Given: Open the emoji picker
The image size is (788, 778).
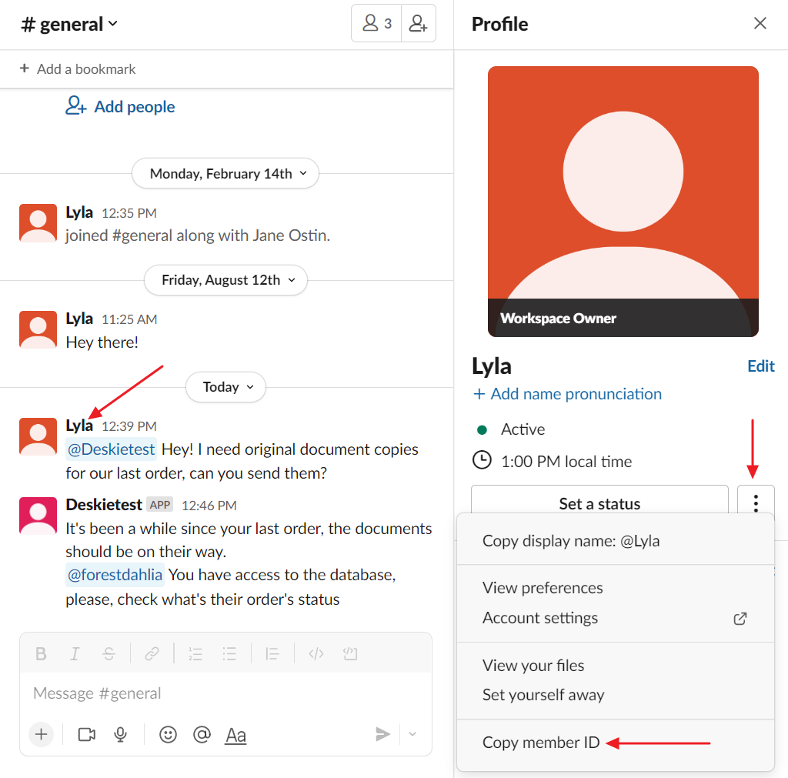Looking at the screenshot, I should [168, 735].
